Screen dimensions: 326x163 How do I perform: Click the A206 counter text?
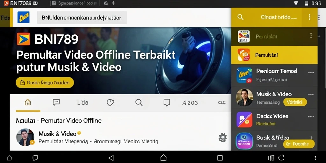(x=190, y=103)
